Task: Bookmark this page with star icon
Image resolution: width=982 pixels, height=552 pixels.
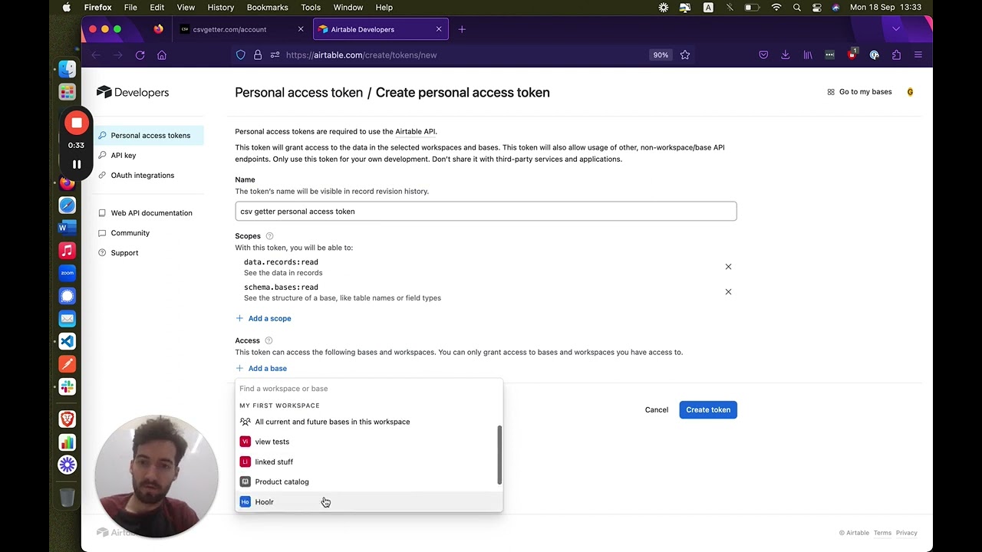Action: [x=685, y=55]
